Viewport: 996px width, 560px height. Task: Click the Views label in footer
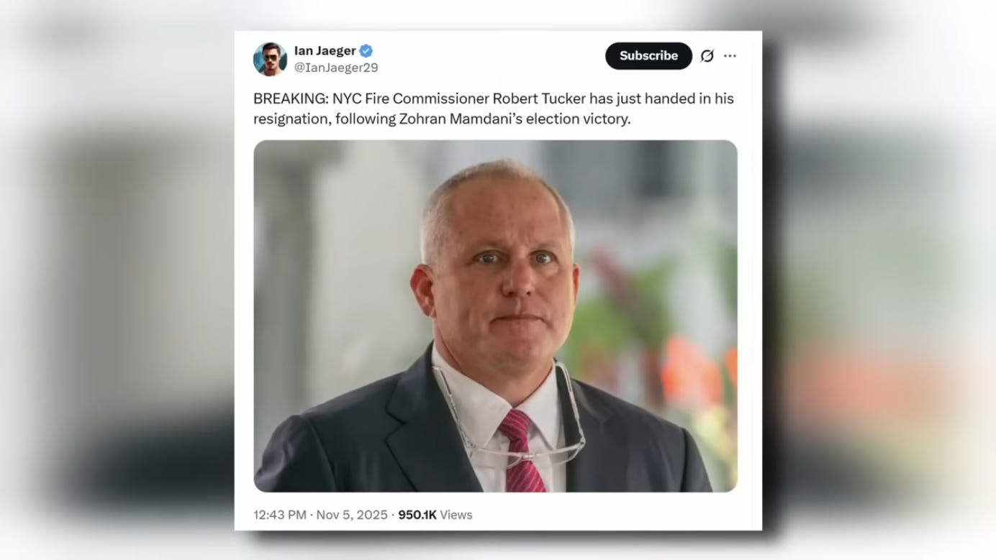click(x=456, y=515)
